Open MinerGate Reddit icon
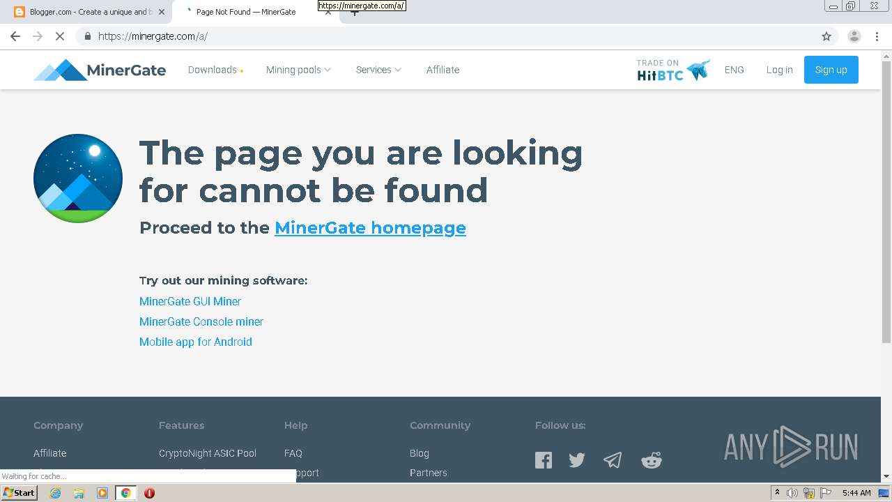The height and width of the screenshot is (502, 892). [x=652, y=460]
